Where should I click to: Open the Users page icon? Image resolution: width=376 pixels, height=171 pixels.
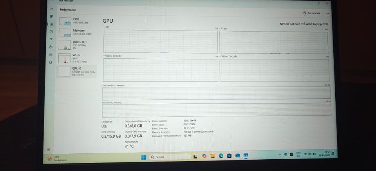point(51,47)
